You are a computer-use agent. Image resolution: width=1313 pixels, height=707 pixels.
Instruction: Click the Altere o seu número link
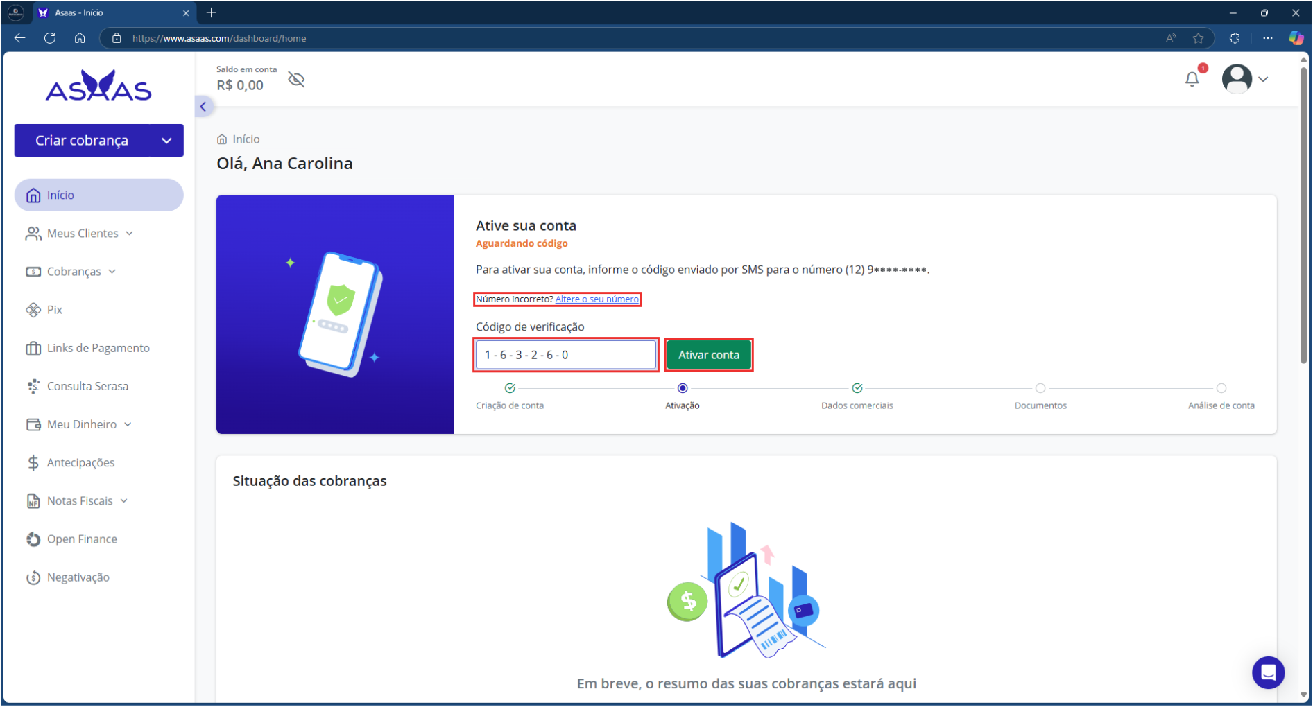pos(597,299)
